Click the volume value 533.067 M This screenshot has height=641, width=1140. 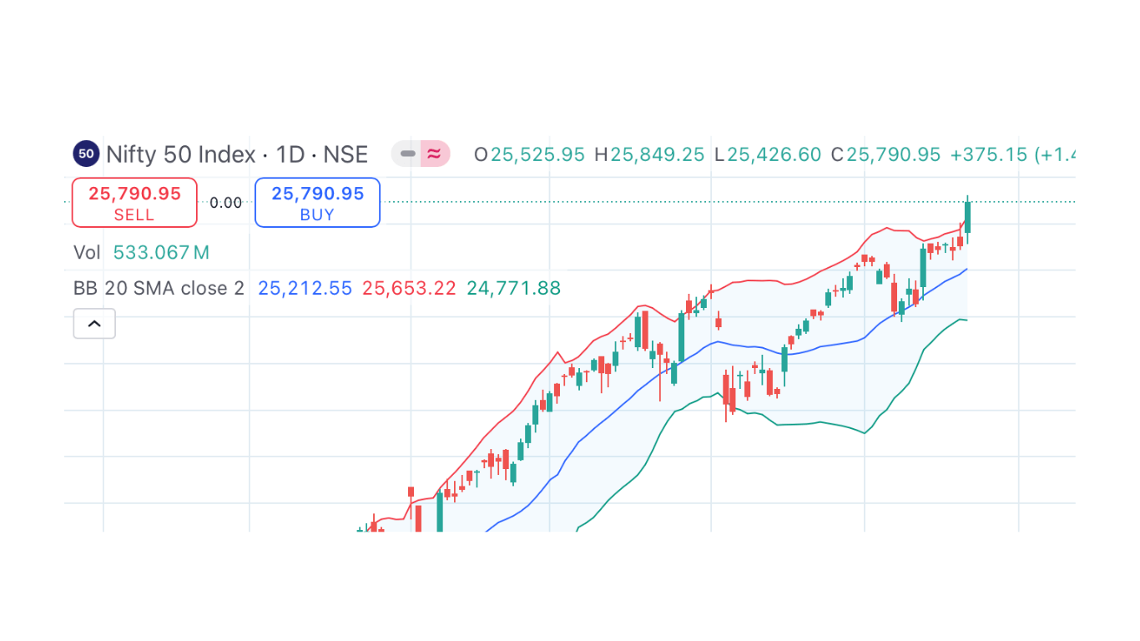coord(161,253)
